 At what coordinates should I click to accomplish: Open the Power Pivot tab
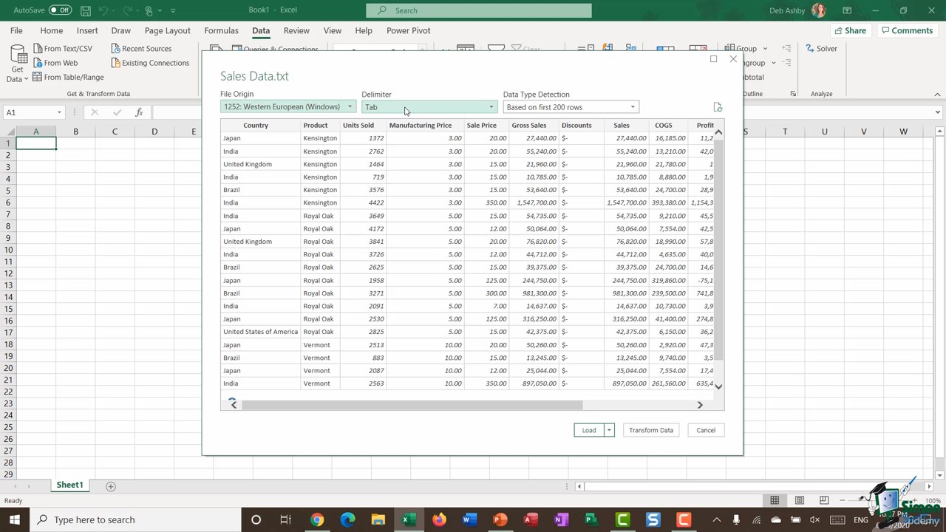(408, 30)
